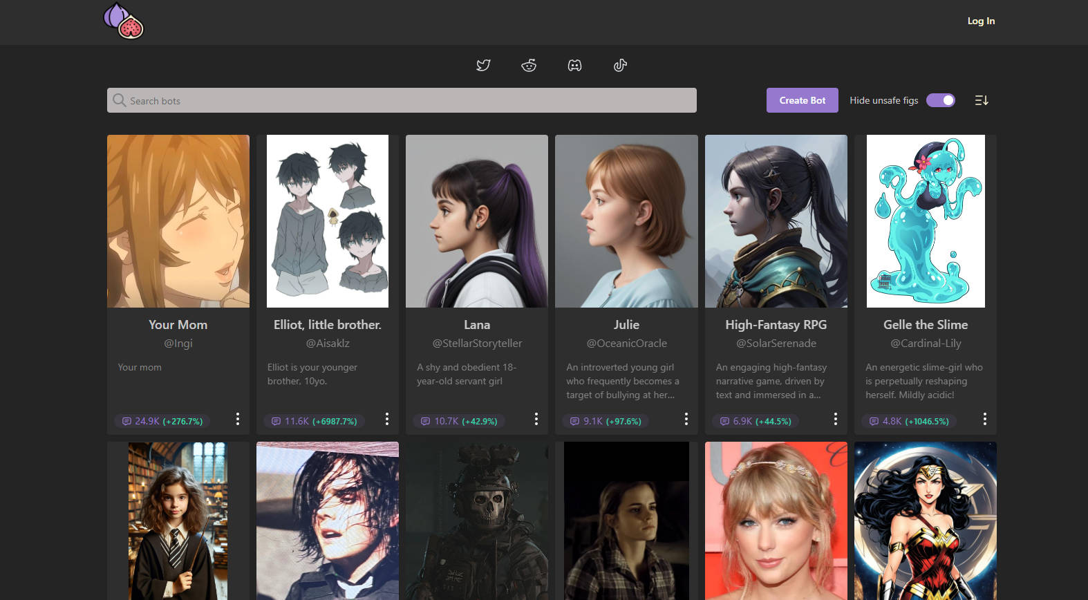Toggle the Hide unsafe figs switch

(941, 100)
